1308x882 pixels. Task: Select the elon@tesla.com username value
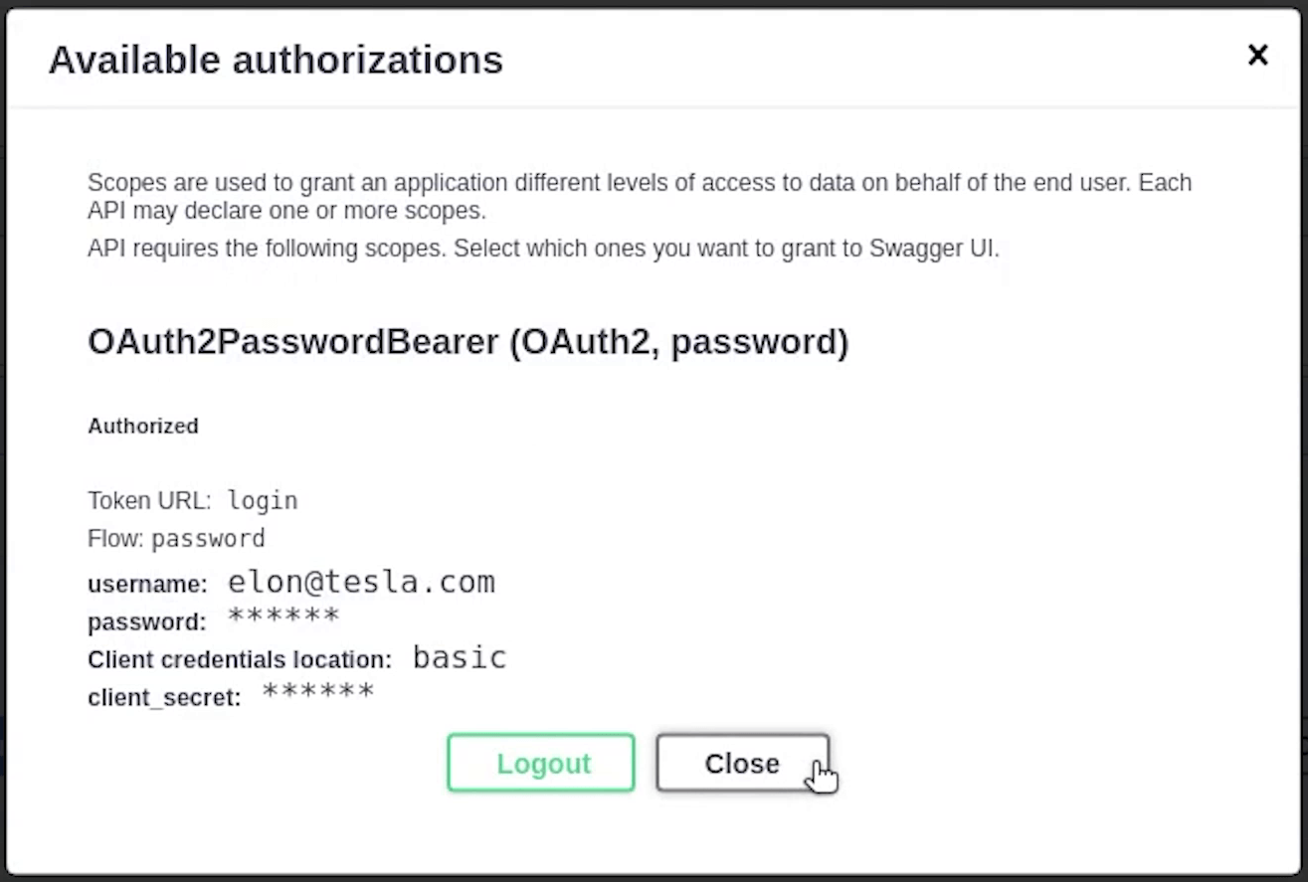click(x=361, y=582)
